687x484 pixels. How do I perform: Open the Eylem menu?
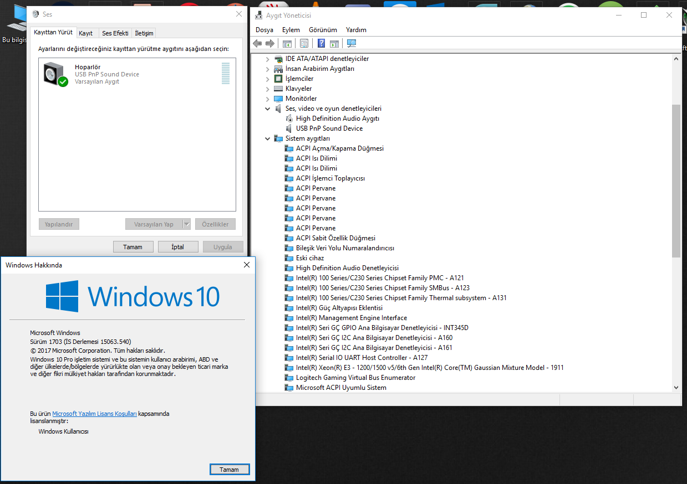click(291, 30)
